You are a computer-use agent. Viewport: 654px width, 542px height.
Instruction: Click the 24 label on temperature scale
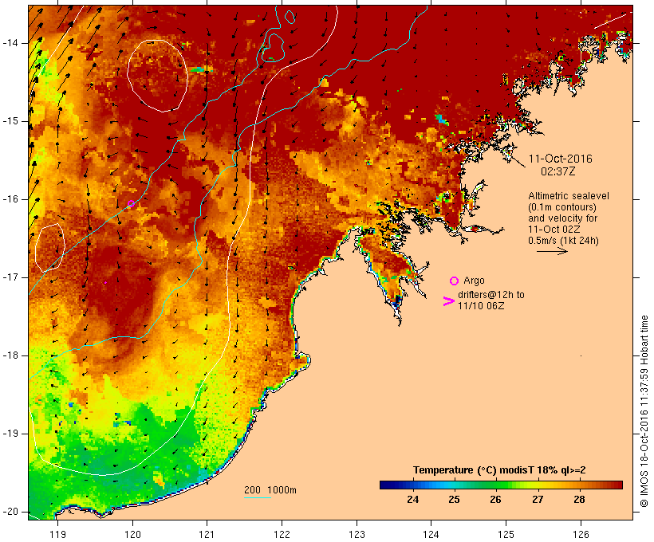click(412, 499)
